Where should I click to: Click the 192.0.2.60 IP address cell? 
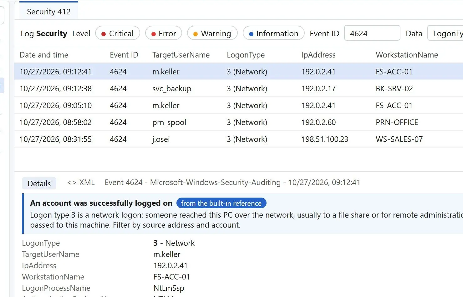318,122
